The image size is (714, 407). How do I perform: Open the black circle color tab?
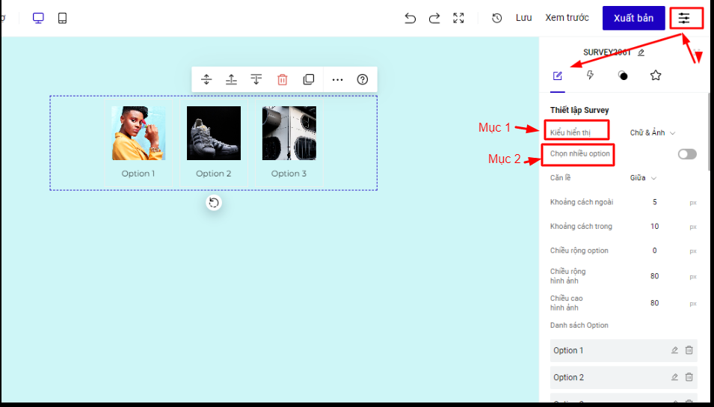pos(623,76)
